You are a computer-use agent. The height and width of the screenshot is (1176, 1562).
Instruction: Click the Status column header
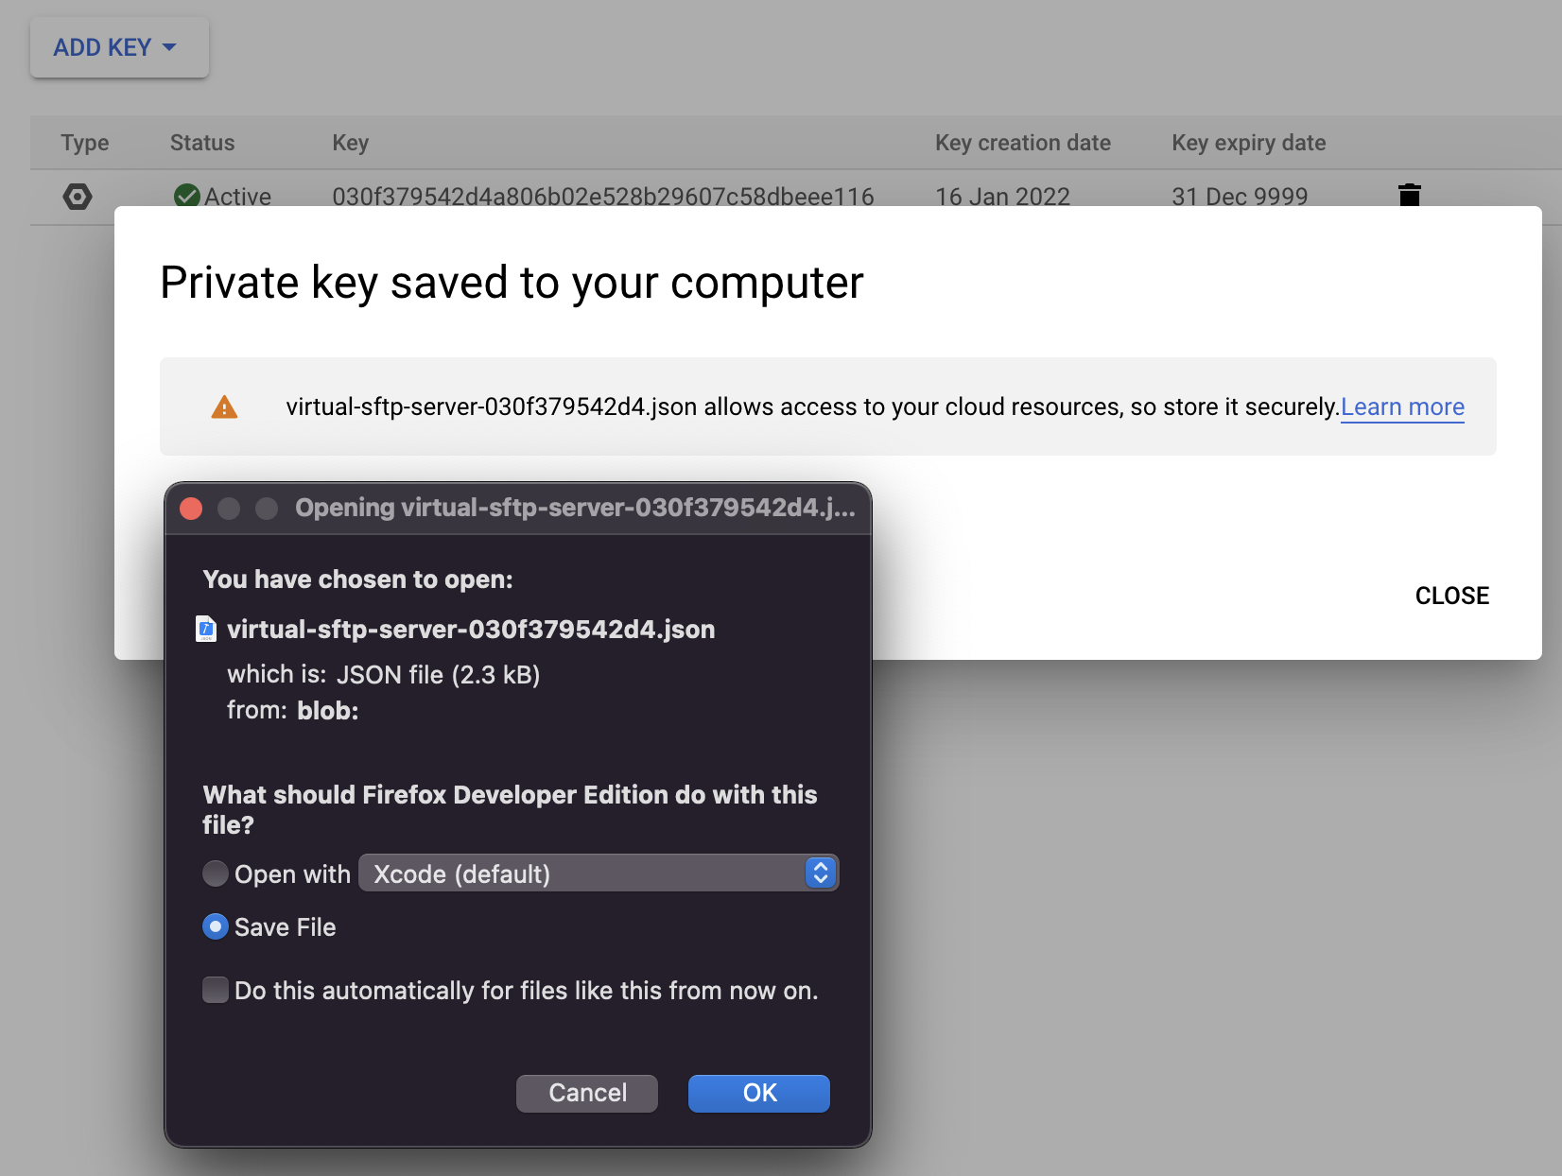pos(202,143)
